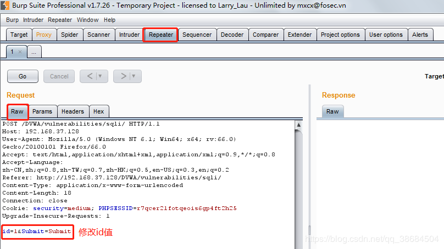
Task: Open the Help menu
Action: tap(109, 20)
